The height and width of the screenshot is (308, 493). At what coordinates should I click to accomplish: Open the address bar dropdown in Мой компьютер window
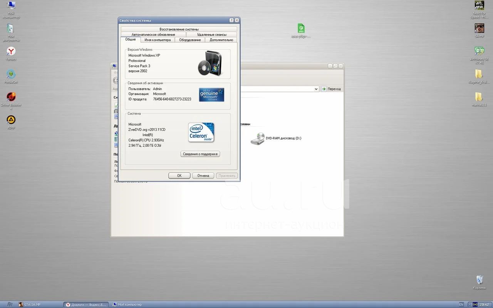coord(316,89)
